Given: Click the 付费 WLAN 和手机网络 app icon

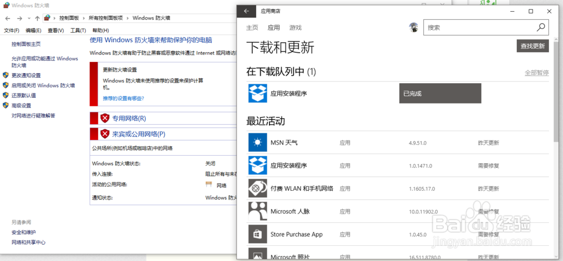Looking at the screenshot, I should (x=258, y=188).
